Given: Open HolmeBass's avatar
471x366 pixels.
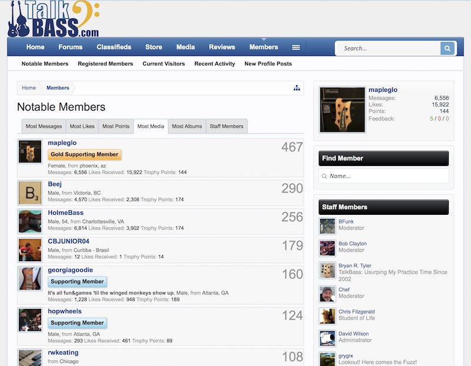Looking at the screenshot, I should (x=30, y=222).
